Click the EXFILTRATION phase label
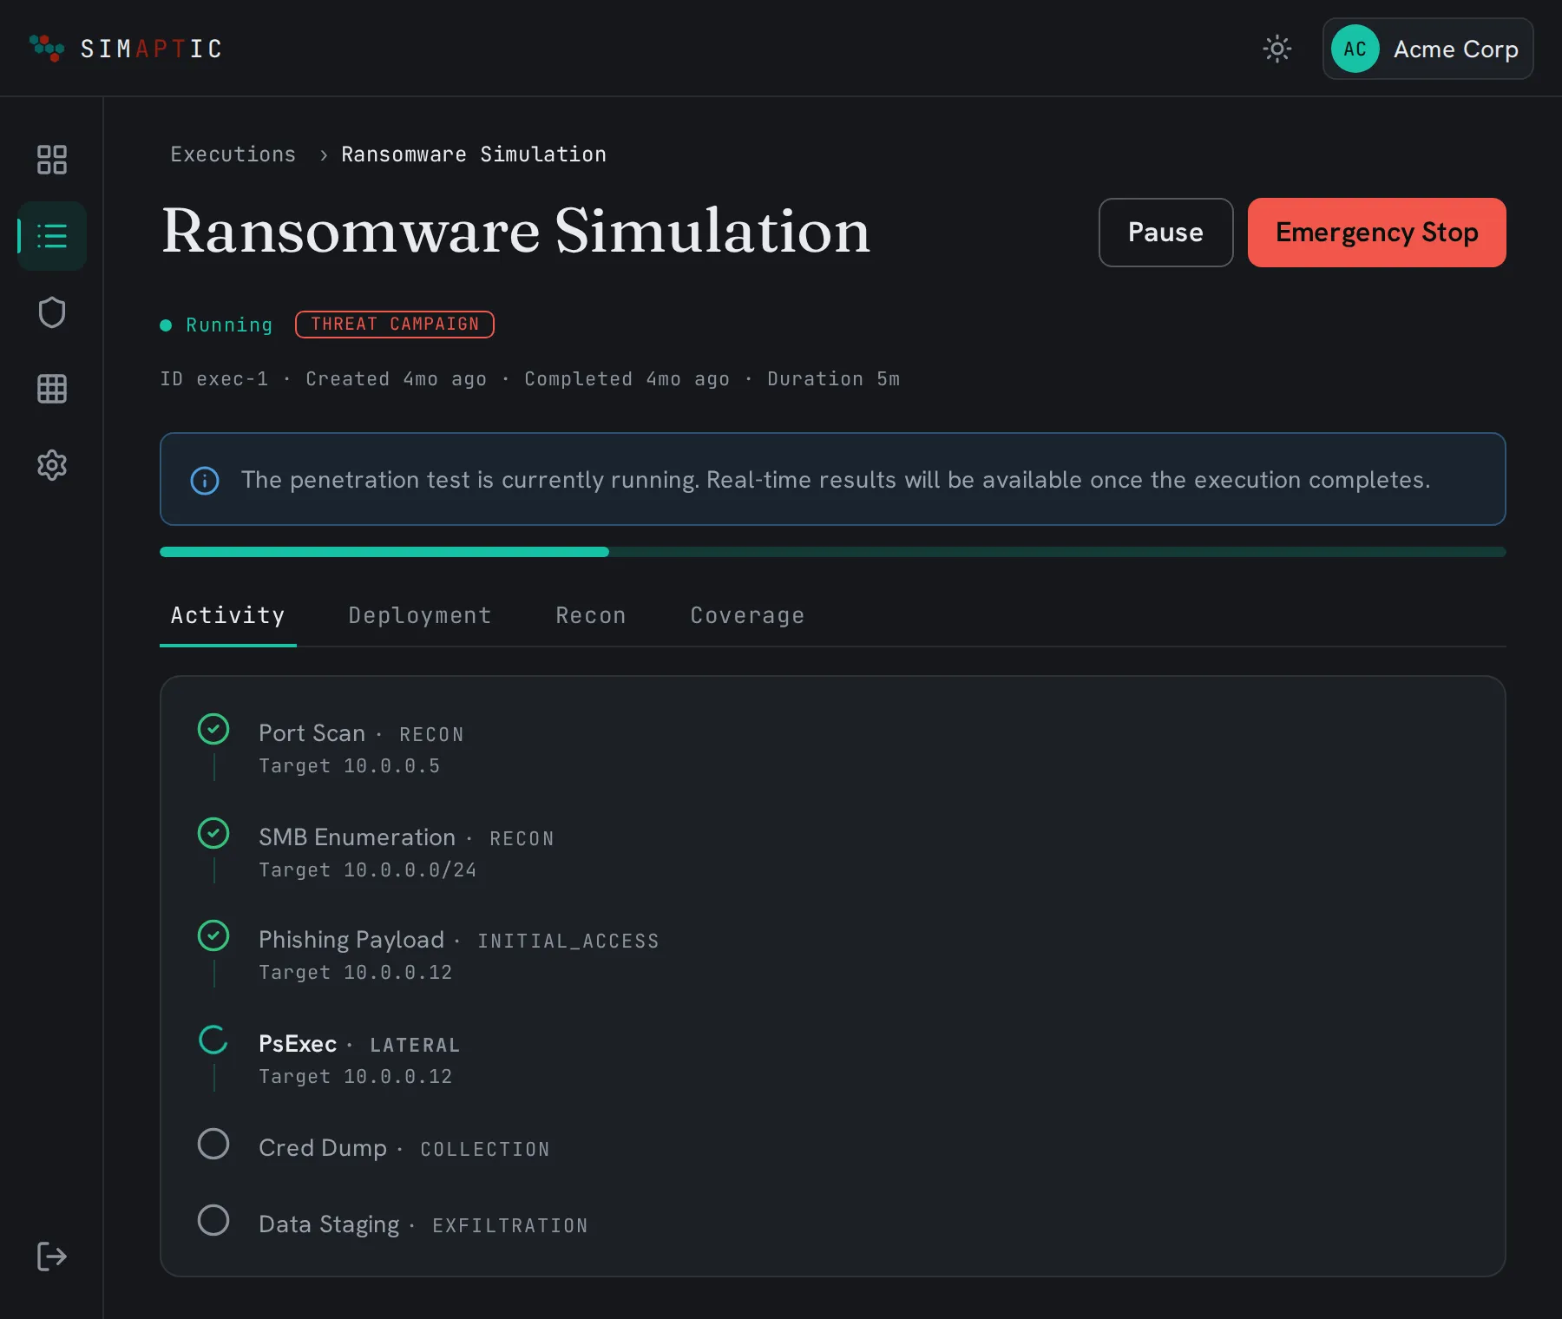 pyautogui.click(x=510, y=1226)
